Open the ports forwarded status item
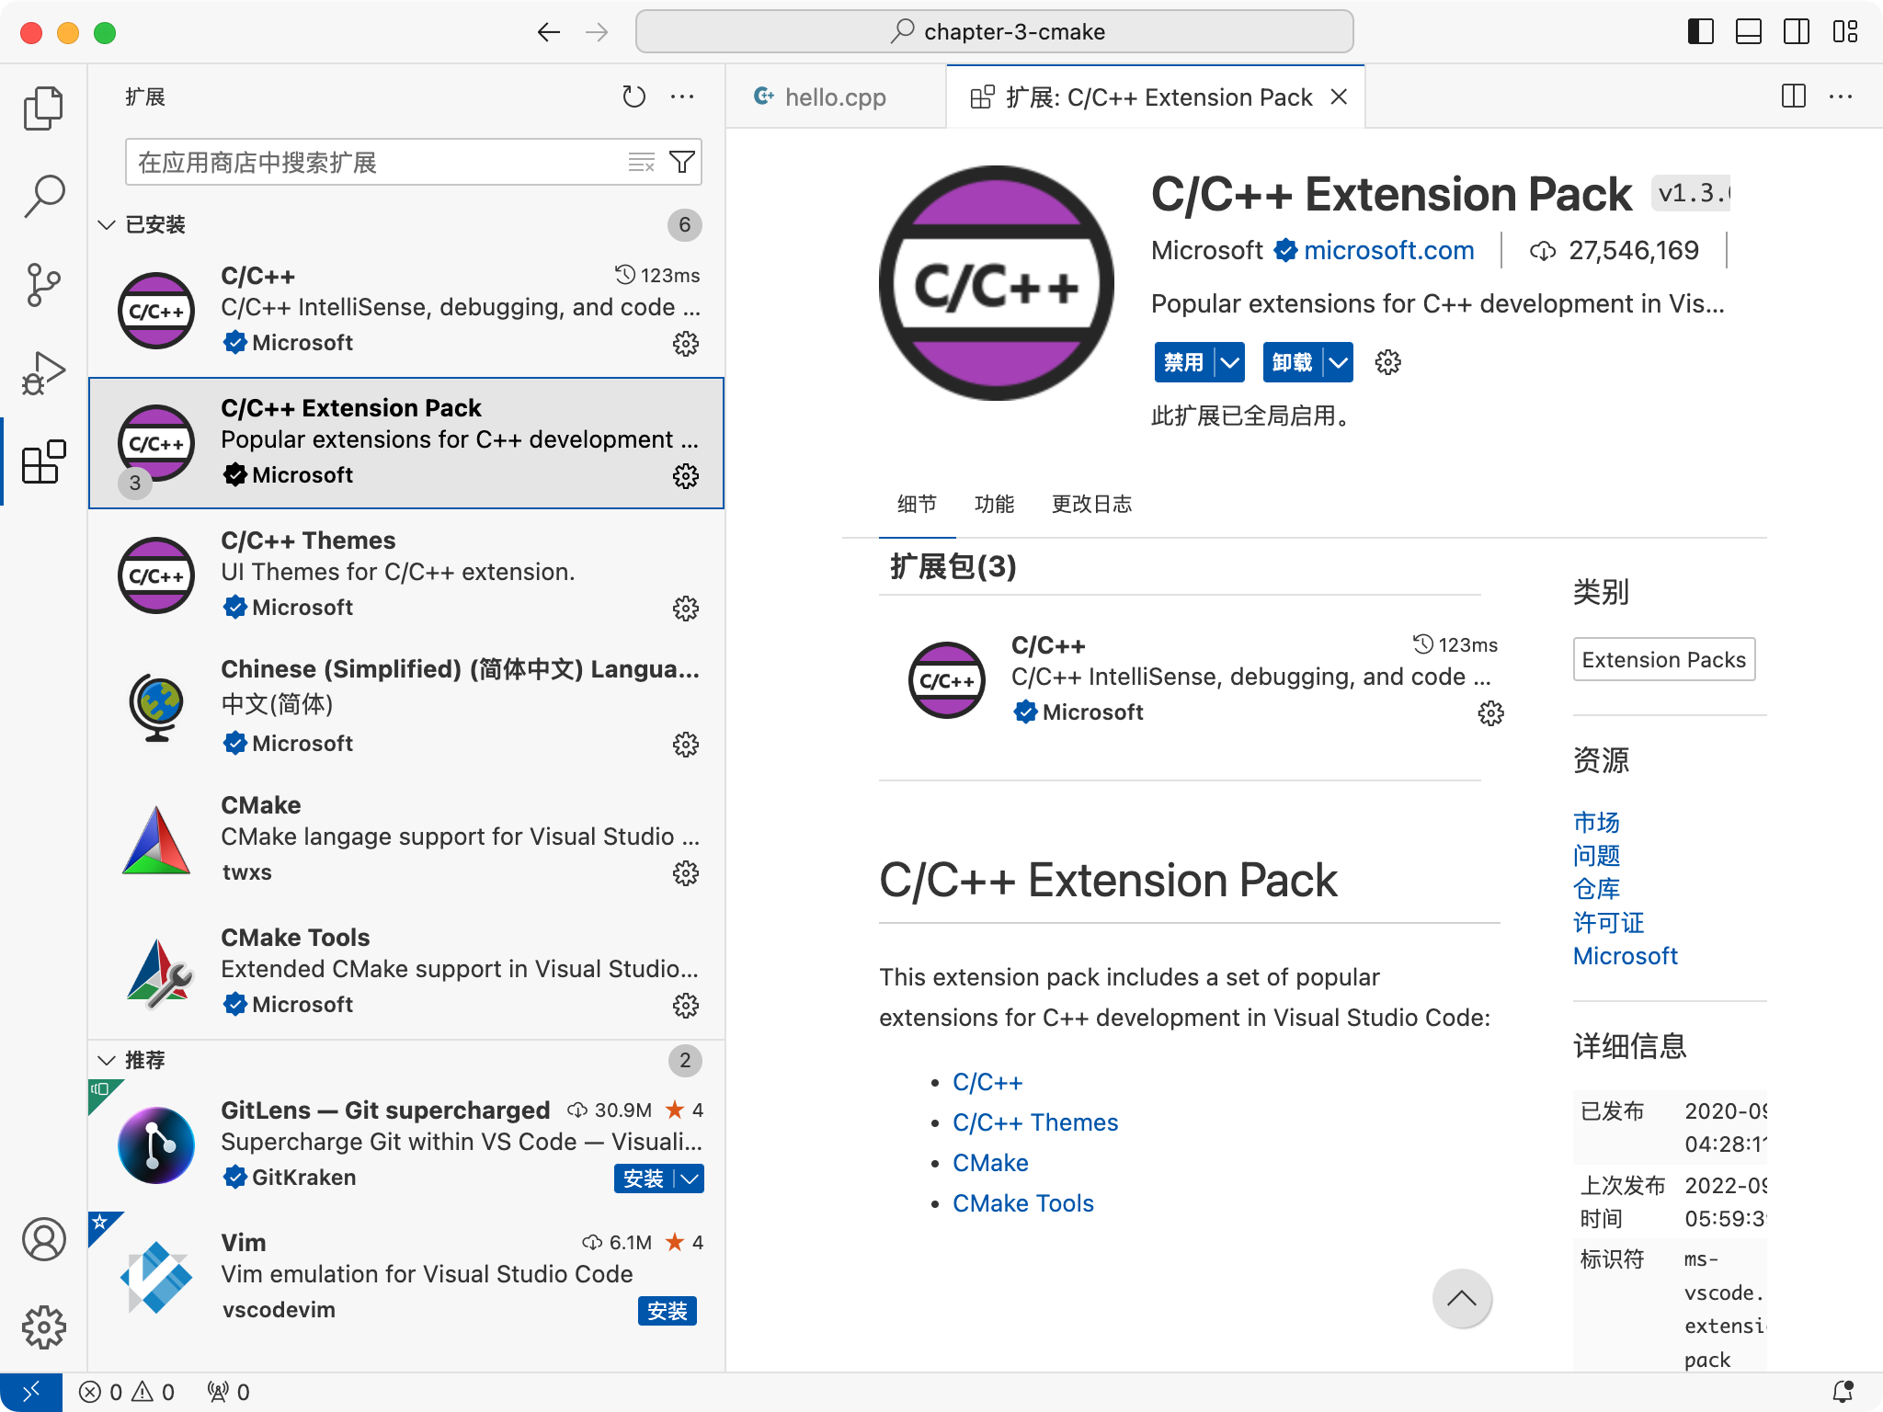This screenshot has width=1883, height=1412. (229, 1392)
